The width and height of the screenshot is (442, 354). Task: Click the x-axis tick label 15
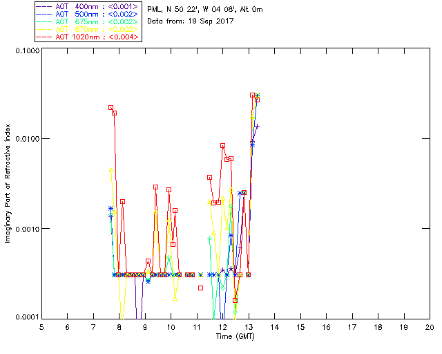[x=300, y=327]
